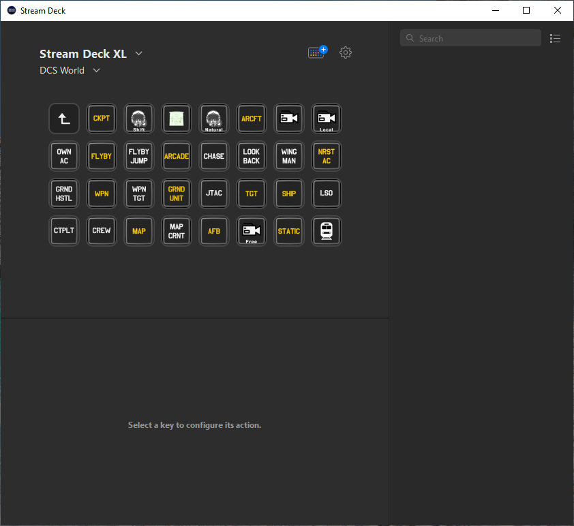Expand the Stream Deck XL device dropdown
Screen dimensions: 574x526
coord(139,54)
